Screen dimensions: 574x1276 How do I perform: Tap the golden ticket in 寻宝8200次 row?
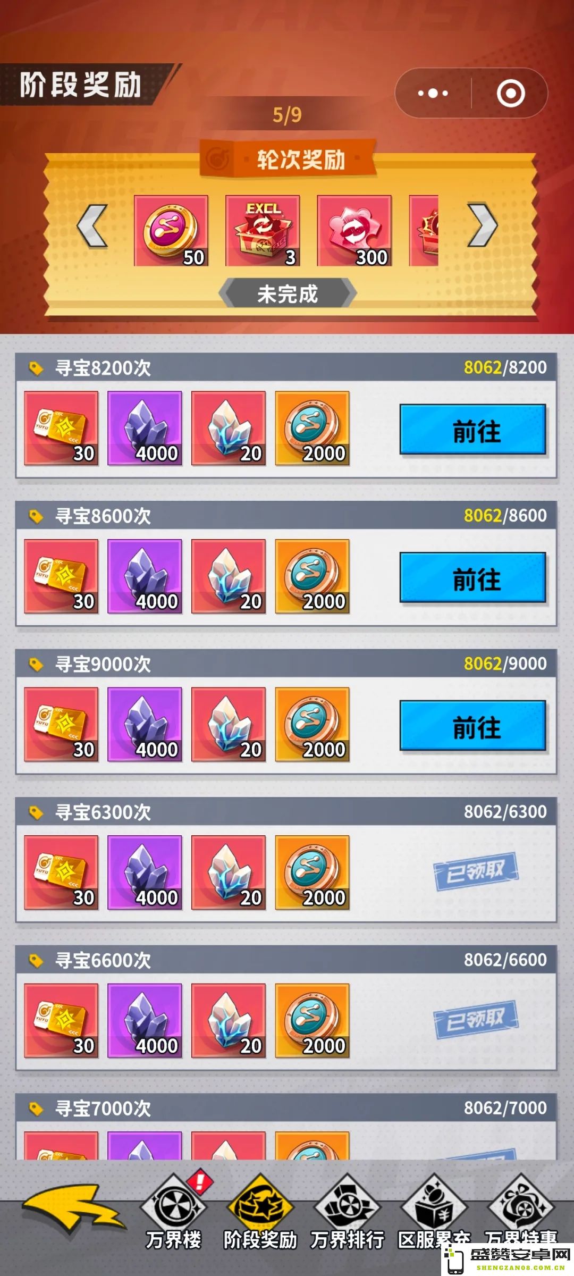61,429
